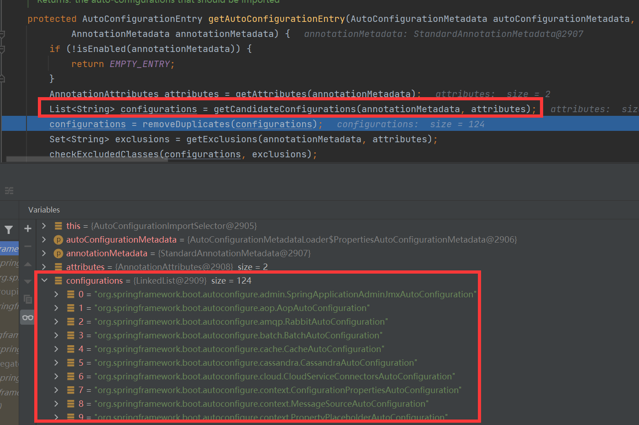
Task: Click the 'Set<String> exclusions' declaration
Action: click(110, 139)
